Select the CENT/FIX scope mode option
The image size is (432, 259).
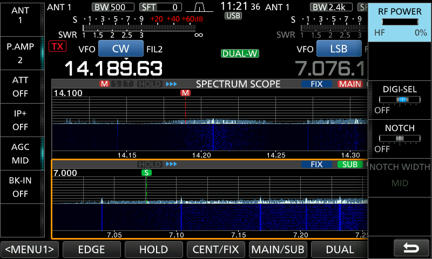click(215, 249)
